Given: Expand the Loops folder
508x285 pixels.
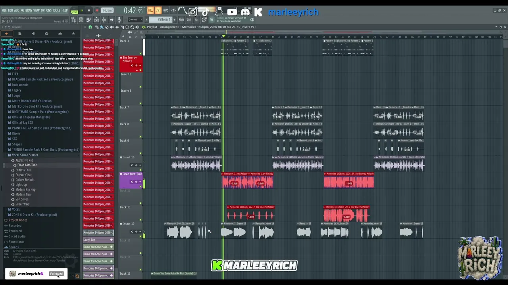Looking at the screenshot, I should [x=16, y=95].
